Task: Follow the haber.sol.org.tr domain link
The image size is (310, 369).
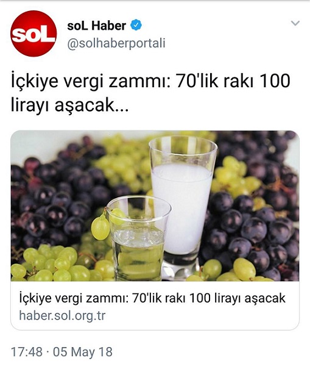Action: coord(62,315)
